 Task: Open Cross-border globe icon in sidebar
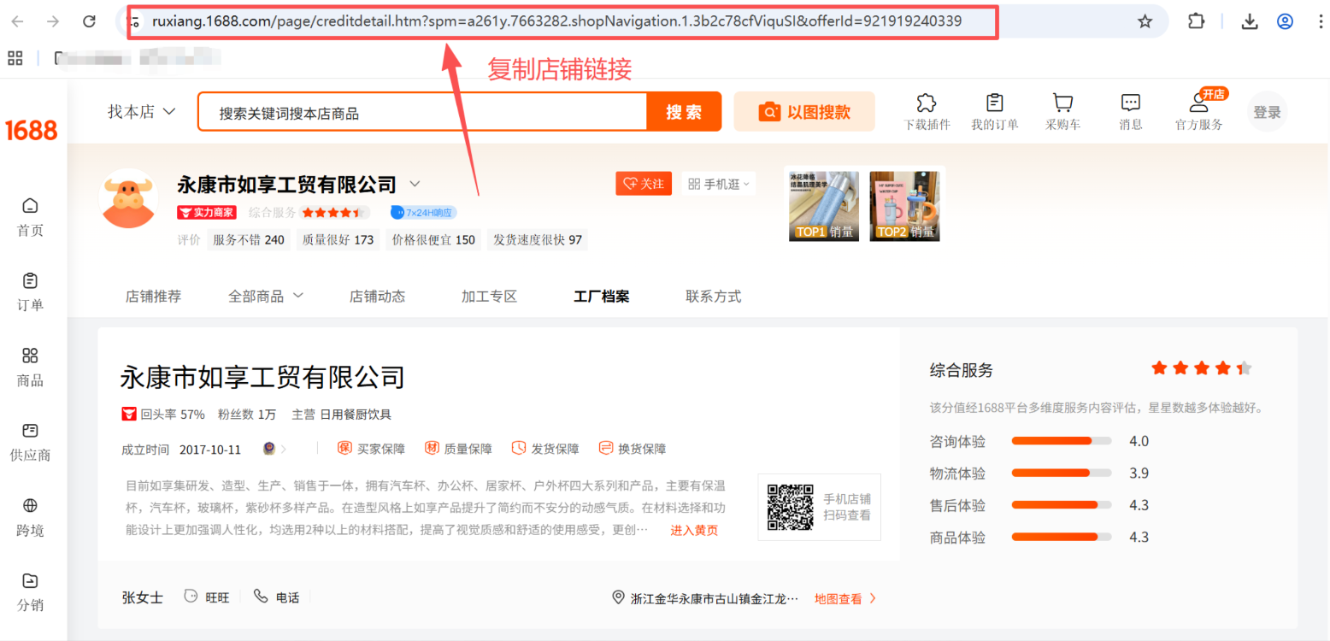pos(31,506)
